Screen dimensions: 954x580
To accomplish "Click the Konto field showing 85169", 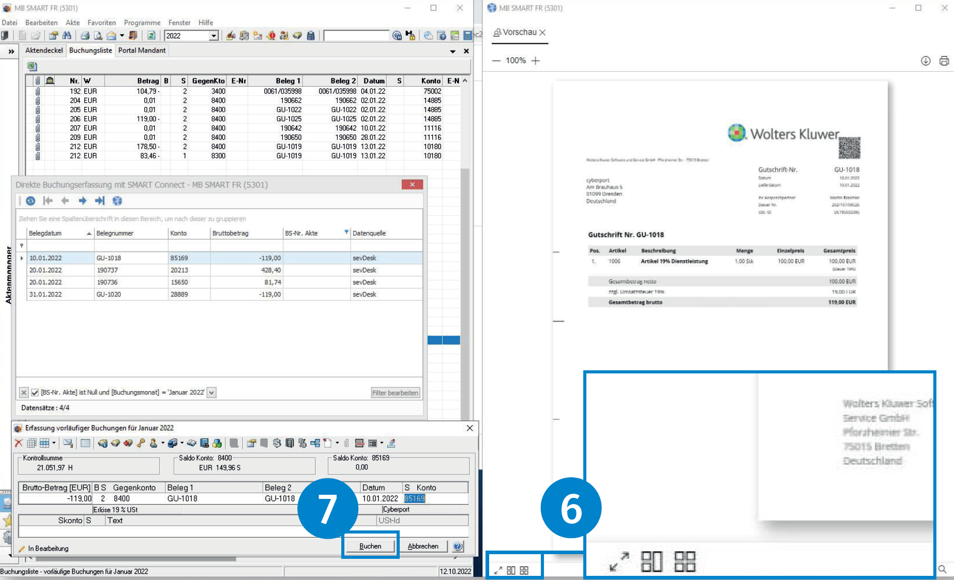I will pos(414,498).
